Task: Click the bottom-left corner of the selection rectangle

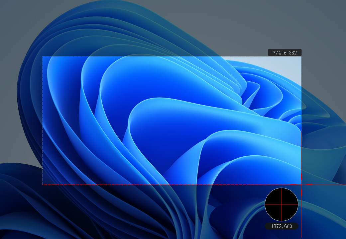Action: [x=43, y=185]
